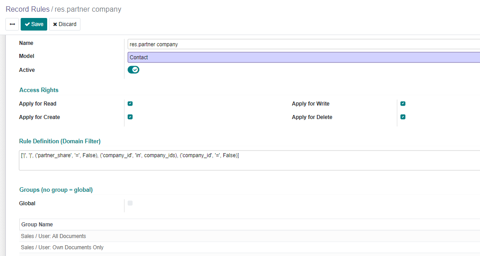The image size is (480, 256).
Task: Toggle the Active switch off
Action: pos(133,70)
